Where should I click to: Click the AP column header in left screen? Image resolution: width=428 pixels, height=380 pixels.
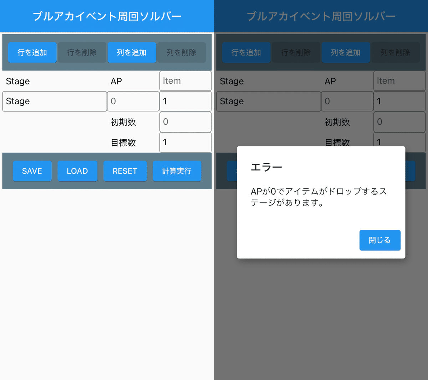(x=116, y=81)
